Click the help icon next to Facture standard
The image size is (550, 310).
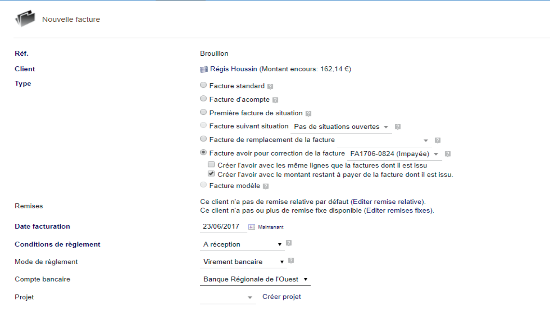(270, 86)
